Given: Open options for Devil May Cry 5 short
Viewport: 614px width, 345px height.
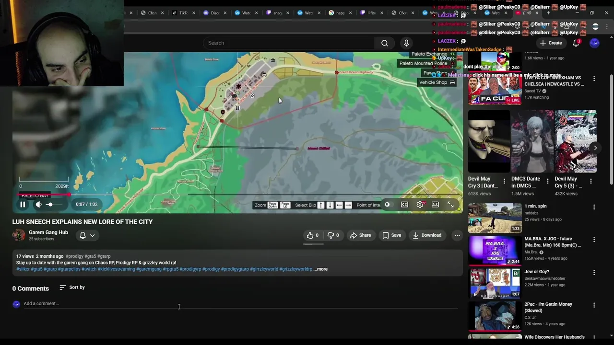Looking at the screenshot, I should coord(590,182).
